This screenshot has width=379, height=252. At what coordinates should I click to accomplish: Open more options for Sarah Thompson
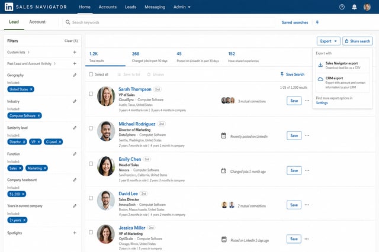[307, 101]
